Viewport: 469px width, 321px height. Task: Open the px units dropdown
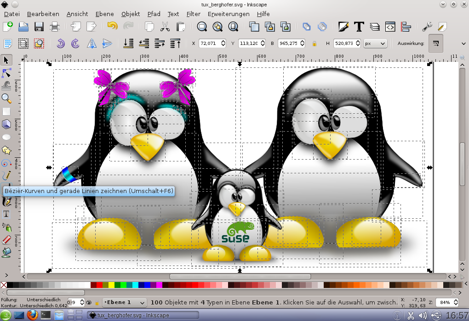375,44
